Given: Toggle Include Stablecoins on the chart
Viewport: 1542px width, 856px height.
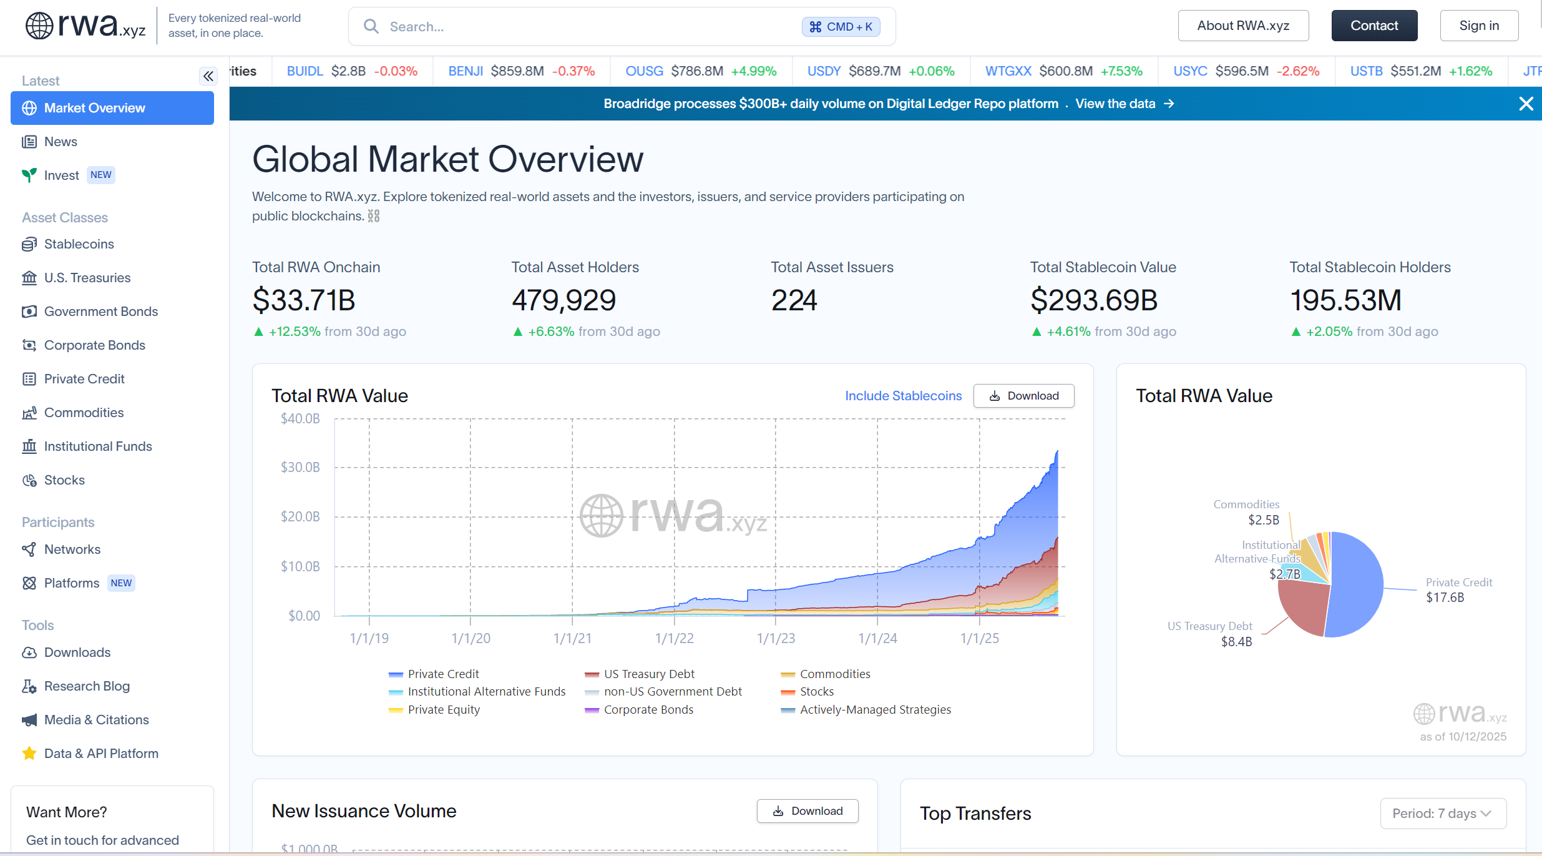Looking at the screenshot, I should point(903,396).
